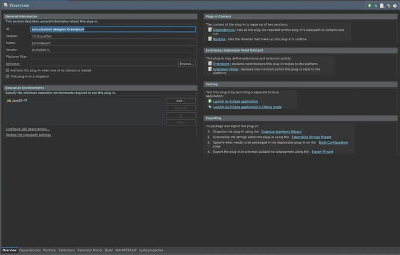Click the icon beside Extension Points link
Screen dimensions: 400x255
210,69
